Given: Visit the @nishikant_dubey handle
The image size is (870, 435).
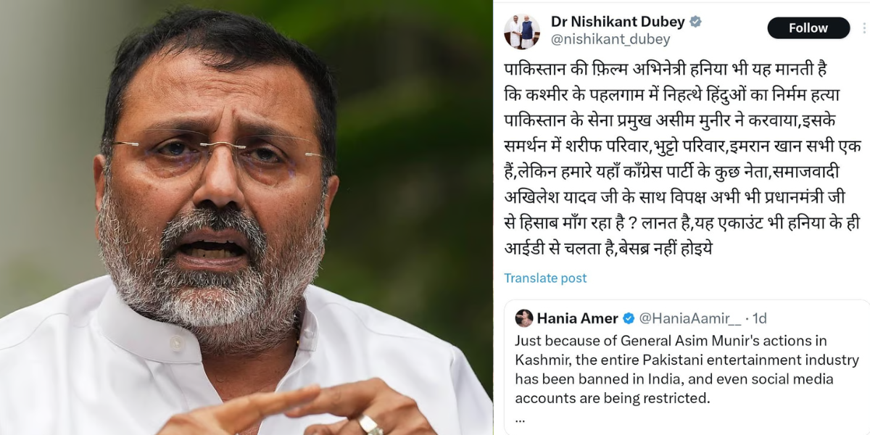Looking at the screenshot, I should [610, 40].
